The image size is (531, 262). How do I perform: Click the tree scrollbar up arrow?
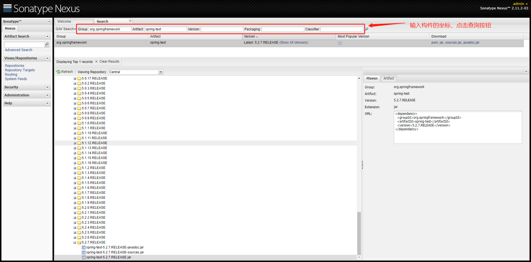click(359, 78)
